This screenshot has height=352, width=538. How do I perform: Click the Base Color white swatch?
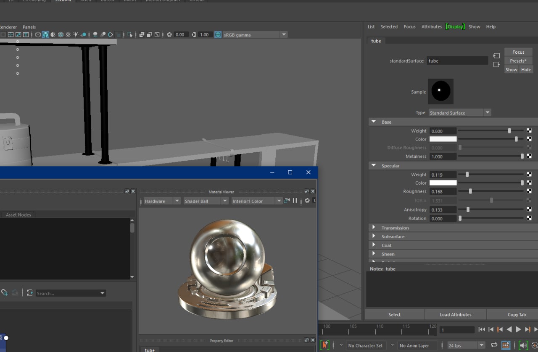[x=443, y=139]
